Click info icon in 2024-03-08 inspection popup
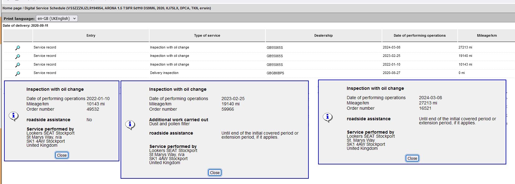The image size is (515, 184). coord(327,117)
